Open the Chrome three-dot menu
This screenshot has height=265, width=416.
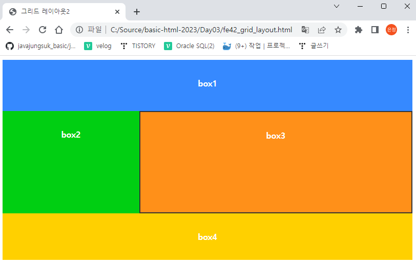(408, 30)
